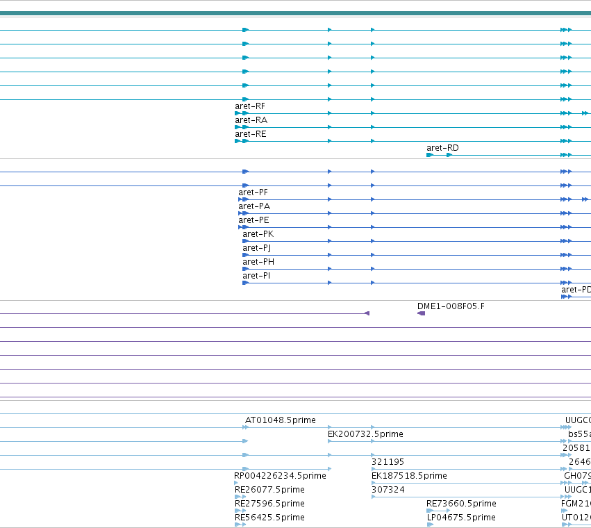Select the aret-PE protein label

click(x=253, y=221)
